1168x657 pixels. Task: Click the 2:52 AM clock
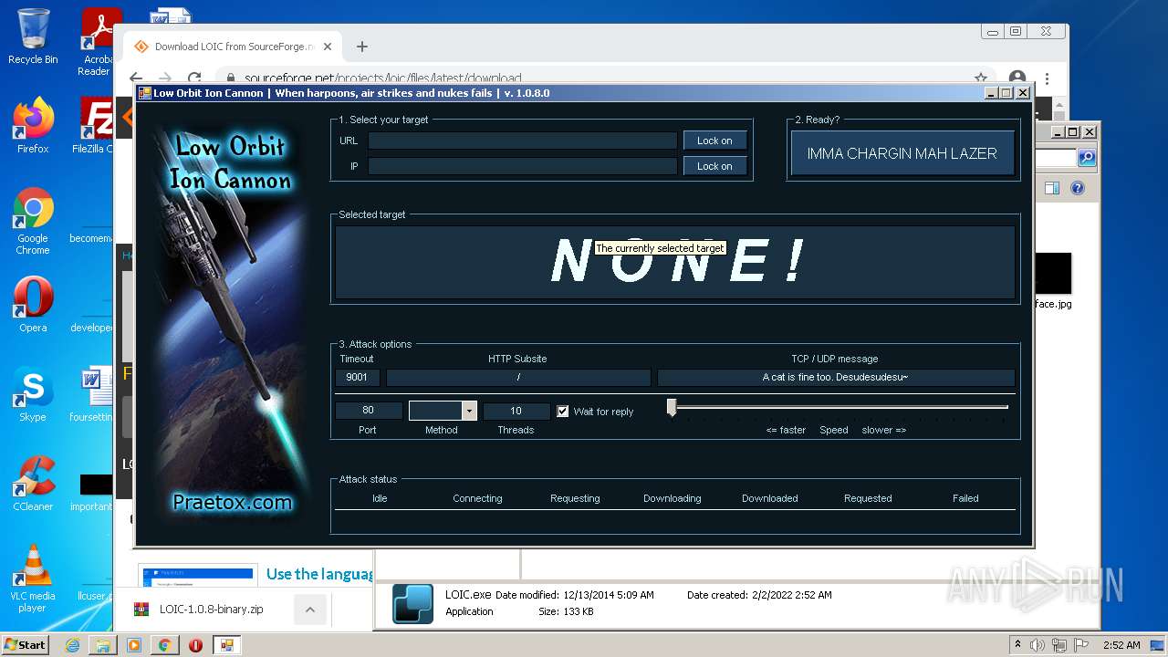[x=1121, y=645]
